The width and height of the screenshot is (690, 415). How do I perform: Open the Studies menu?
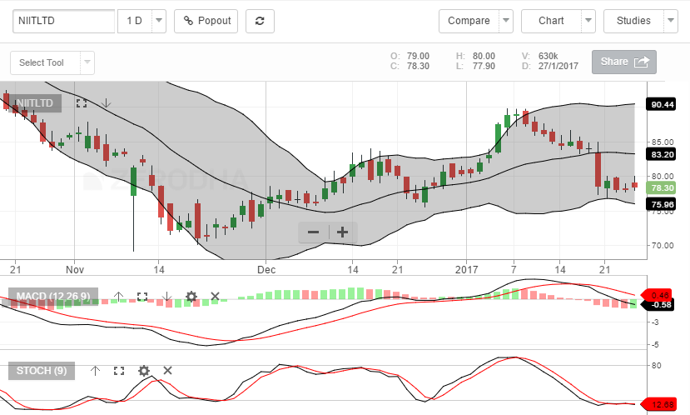pos(633,21)
